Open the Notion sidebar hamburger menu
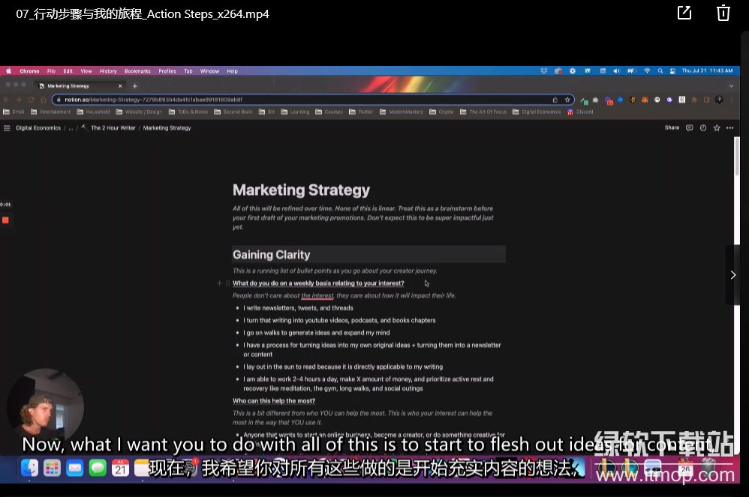The image size is (749, 497). [x=8, y=128]
